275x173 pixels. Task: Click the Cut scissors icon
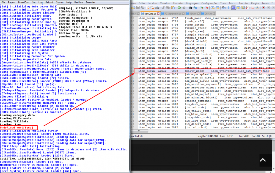(x=163, y=8)
